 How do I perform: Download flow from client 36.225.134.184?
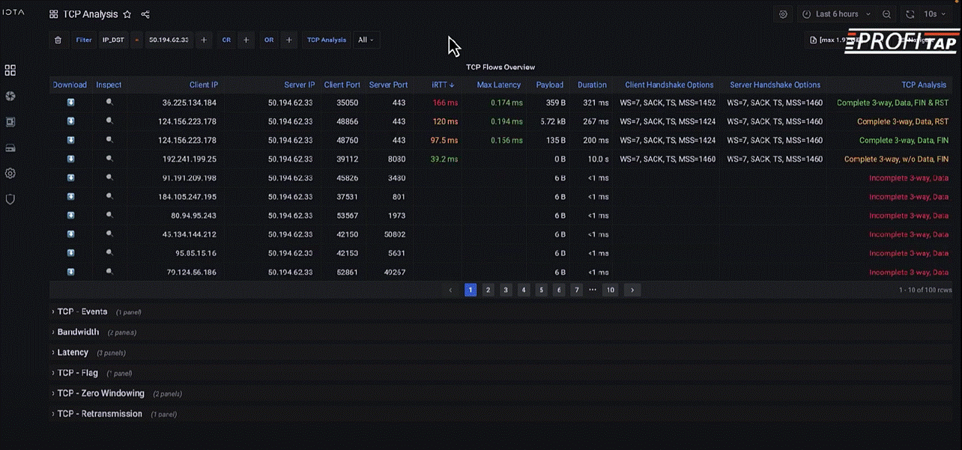70,102
